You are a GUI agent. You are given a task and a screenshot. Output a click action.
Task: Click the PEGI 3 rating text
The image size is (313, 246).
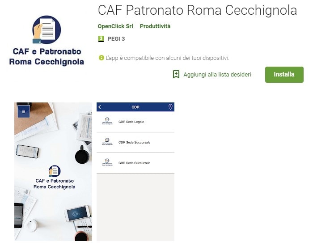[x=116, y=39]
